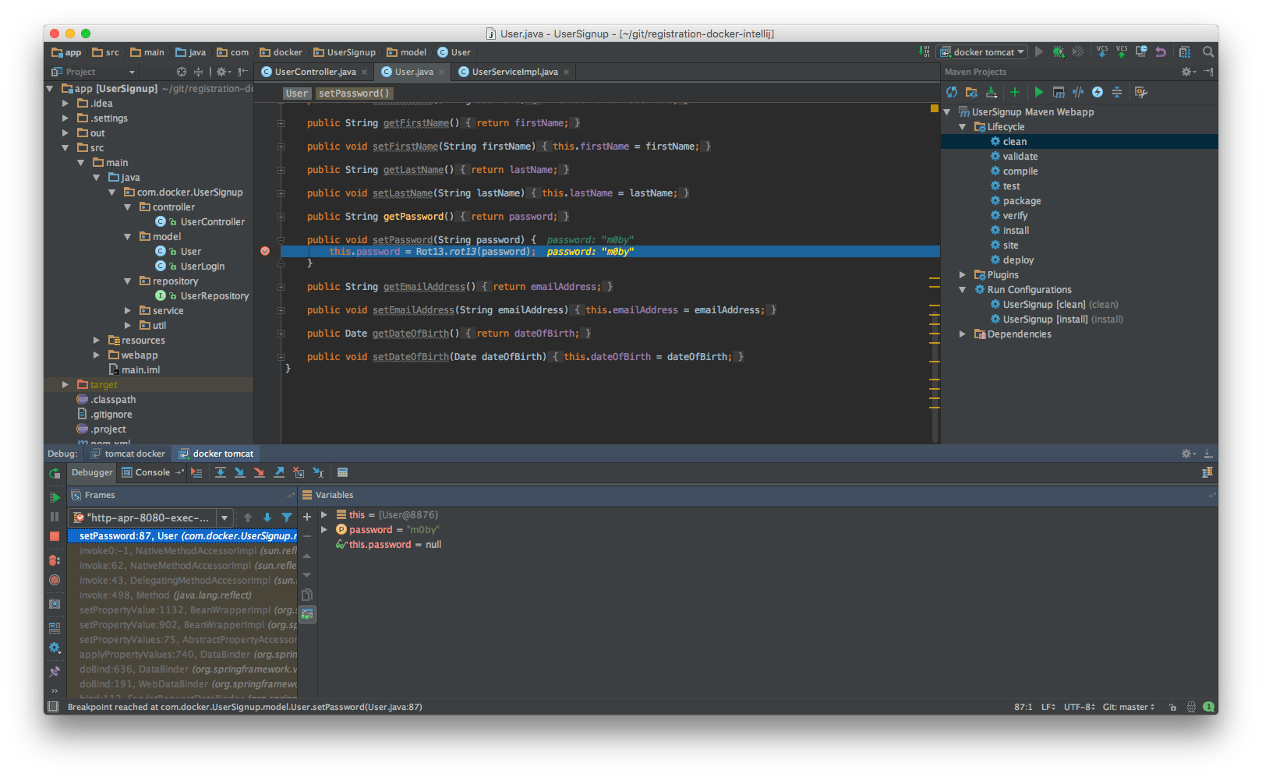Reimport all Maven projects
Image resolution: width=1262 pixels, height=777 pixels.
[952, 92]
